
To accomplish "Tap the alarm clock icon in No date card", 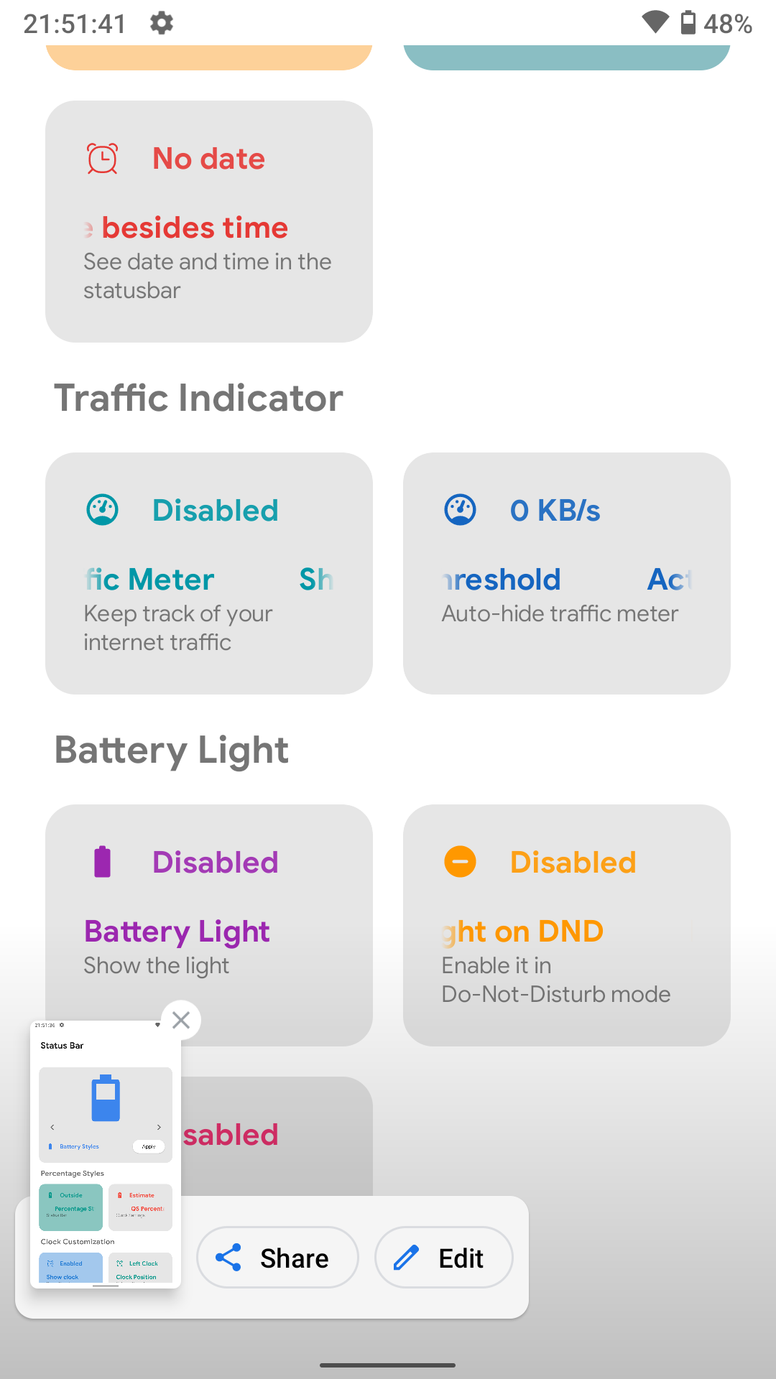I will click(102, 159).
